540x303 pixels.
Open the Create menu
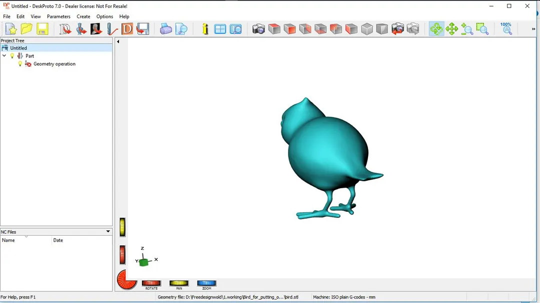point(83,16)
